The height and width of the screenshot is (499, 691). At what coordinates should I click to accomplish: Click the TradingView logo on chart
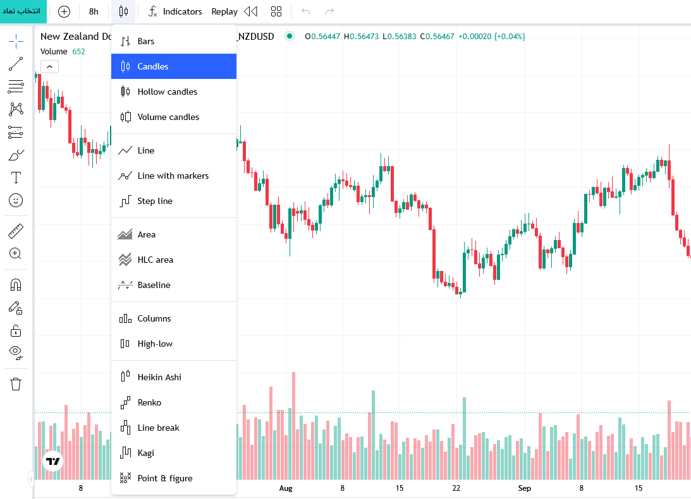tap(52, 462)
